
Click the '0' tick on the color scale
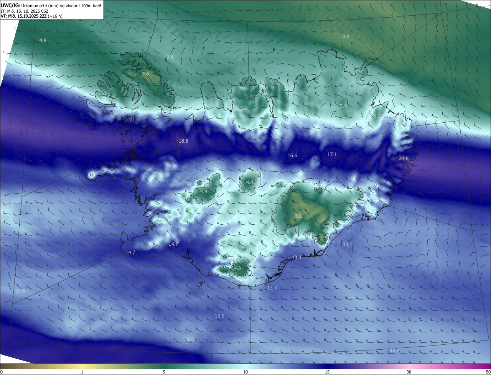[2, 372]
